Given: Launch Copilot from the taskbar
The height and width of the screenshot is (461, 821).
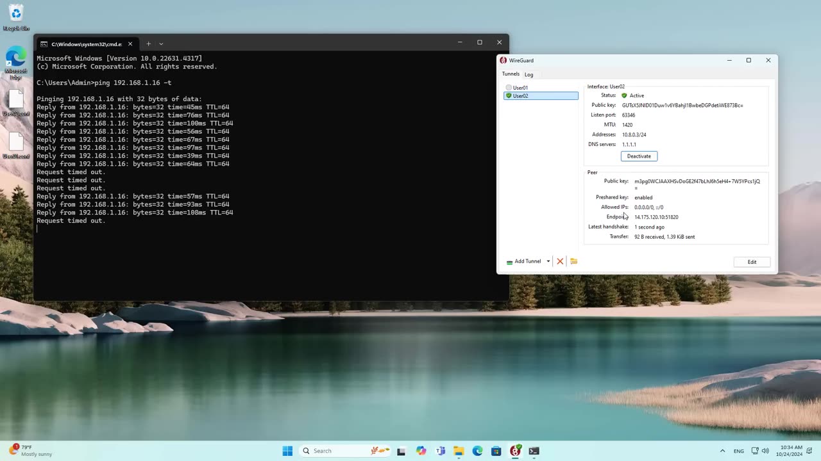Looking at the screenshot, I should (421, 451).
